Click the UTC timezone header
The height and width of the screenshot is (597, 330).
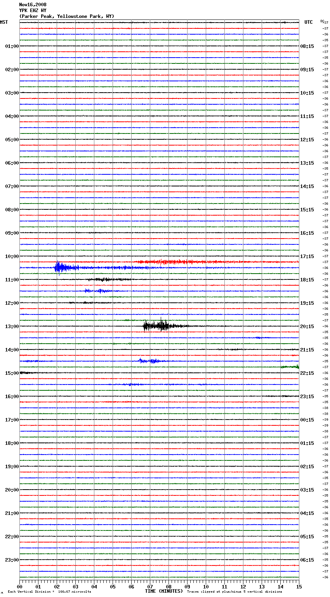click(x=309, y=22)
